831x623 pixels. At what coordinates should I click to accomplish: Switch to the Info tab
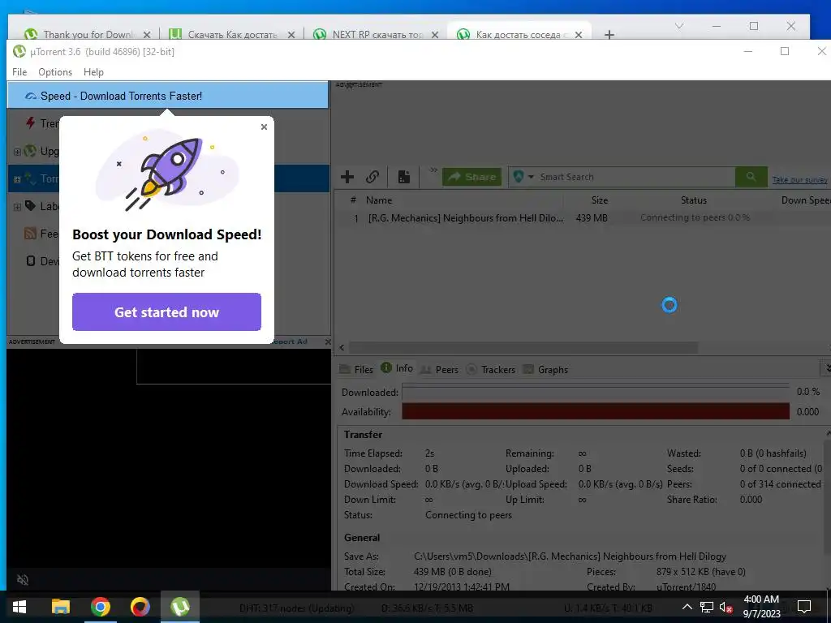click(397, 368)
